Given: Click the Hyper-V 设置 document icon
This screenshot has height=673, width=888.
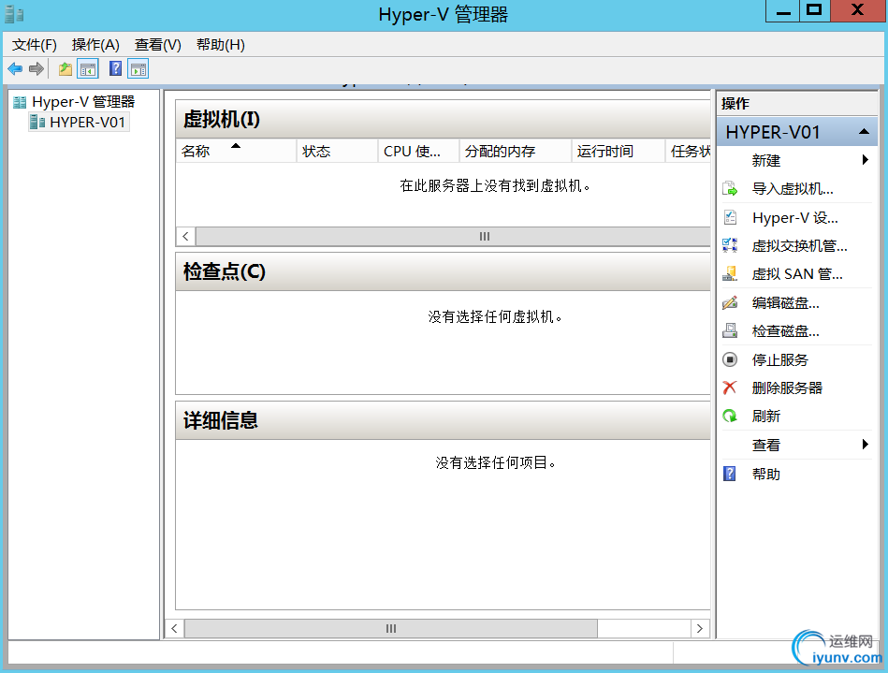Looking at the screenshot, I should (730, 217).
